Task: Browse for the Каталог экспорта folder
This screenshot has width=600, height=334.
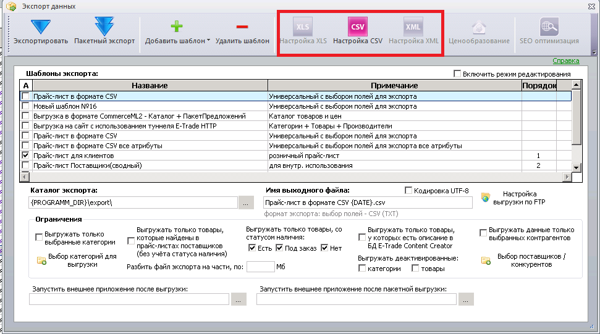Action: (x=246, y=203)
